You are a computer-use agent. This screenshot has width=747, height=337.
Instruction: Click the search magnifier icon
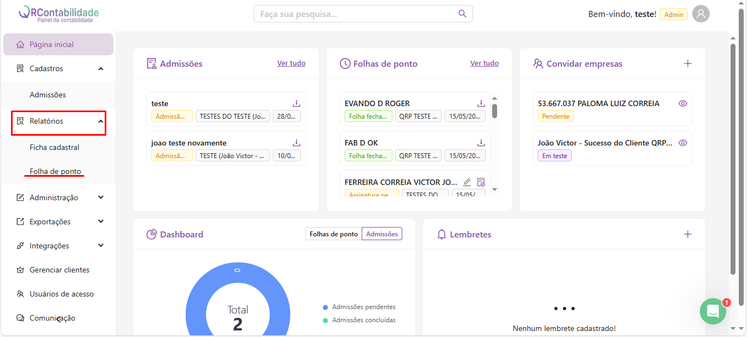click(x=463, y=14)
